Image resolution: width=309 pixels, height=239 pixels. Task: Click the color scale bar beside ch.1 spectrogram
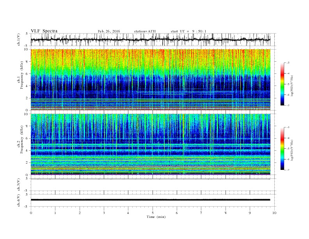(282, 84)
